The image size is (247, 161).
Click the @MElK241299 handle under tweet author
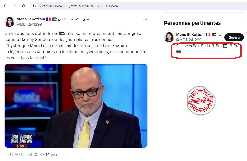pyautogui.click(x=29, y=24)
